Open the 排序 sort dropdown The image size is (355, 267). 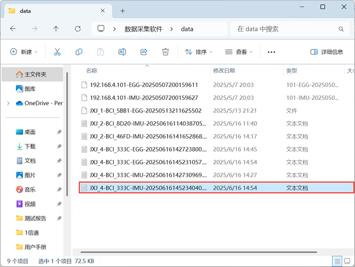click(199, 52)
